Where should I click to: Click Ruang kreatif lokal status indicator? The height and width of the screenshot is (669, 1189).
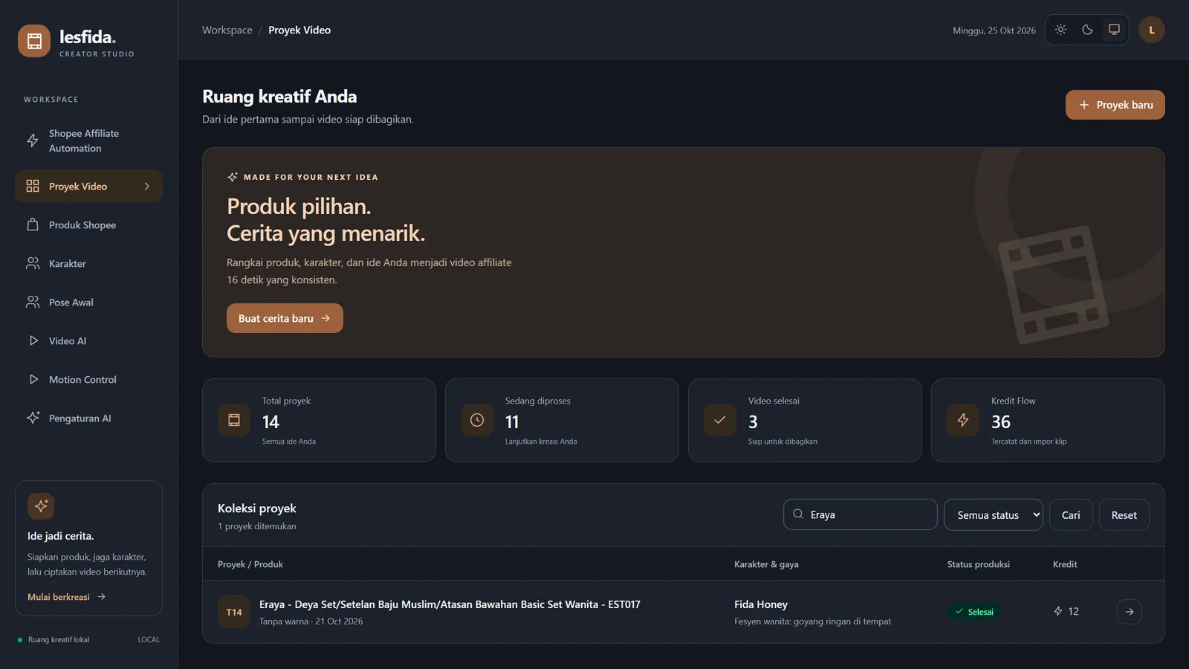(54, 639)
